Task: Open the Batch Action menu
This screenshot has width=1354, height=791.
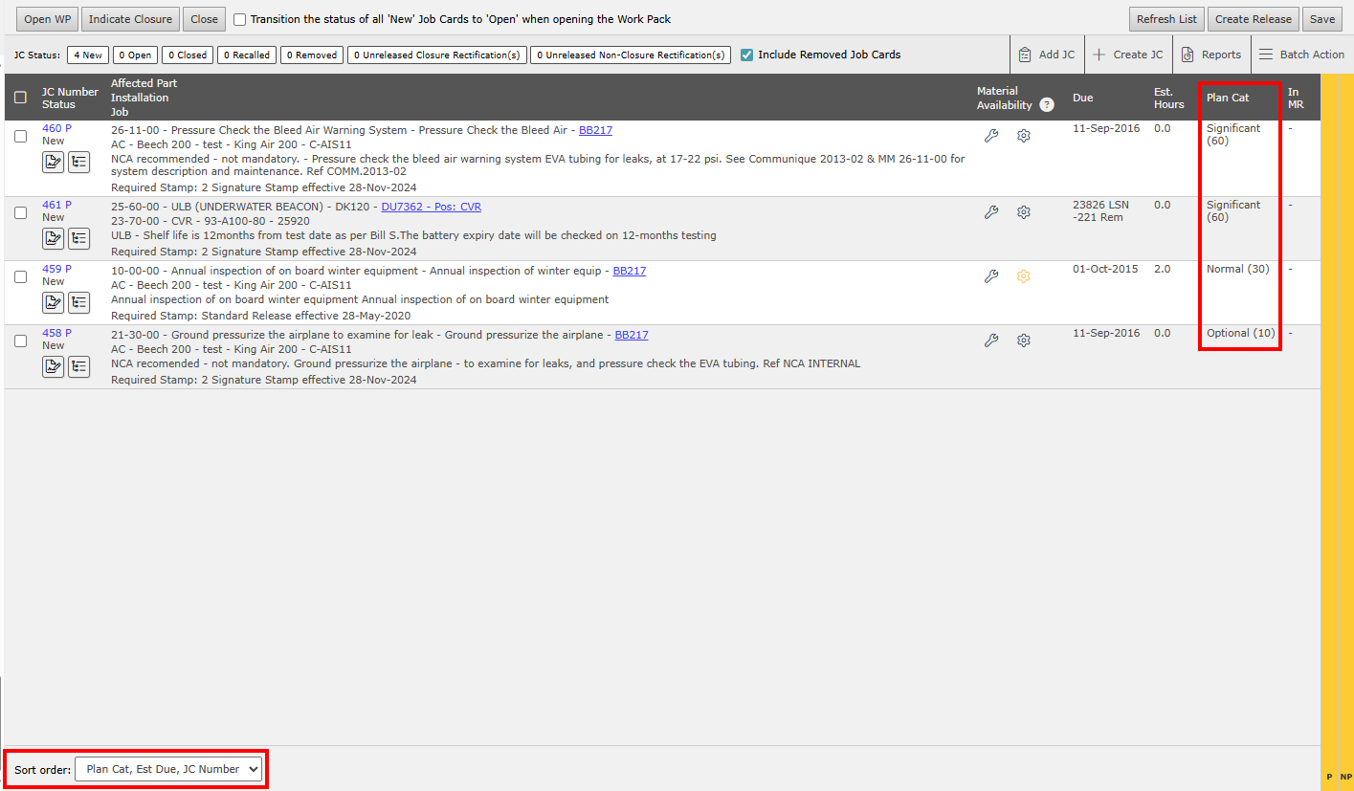Action: [x=1301, y=55]
